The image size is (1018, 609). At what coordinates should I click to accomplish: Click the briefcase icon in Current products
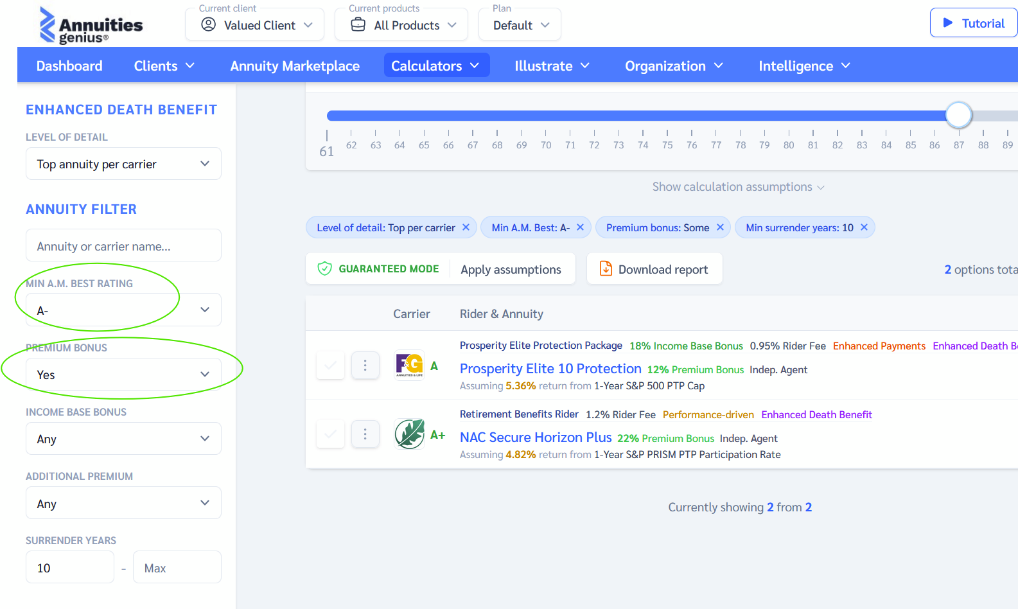(x=358, y=24)
